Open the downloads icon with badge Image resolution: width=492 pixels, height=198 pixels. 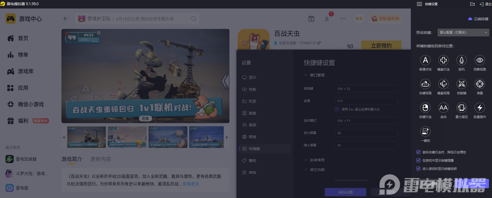(x=327, y=19)
